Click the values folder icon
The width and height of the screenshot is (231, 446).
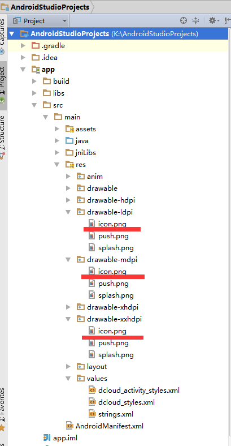click(x=81, y=378)
